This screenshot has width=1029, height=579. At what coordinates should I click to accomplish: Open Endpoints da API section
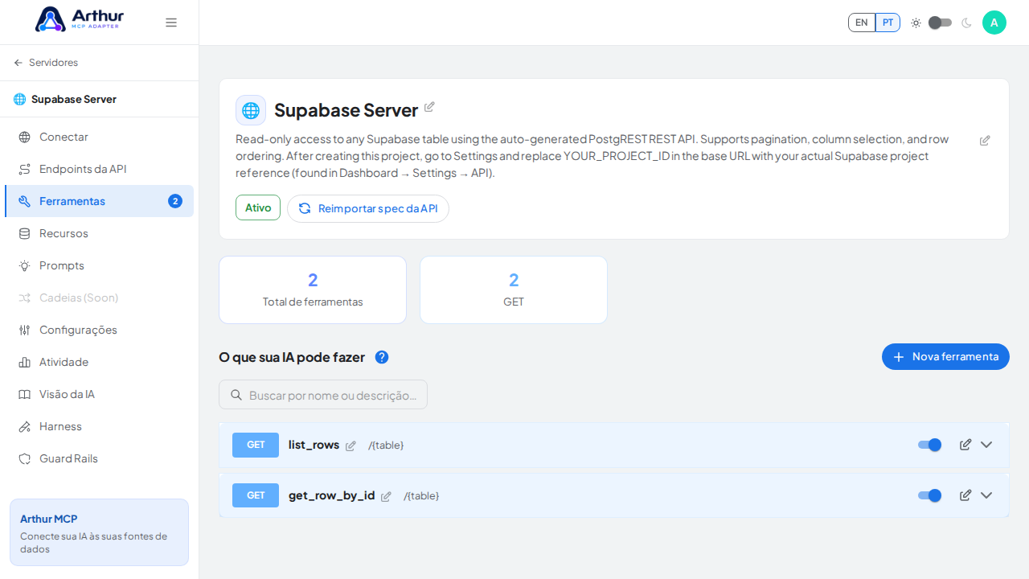tap(99, 169)
